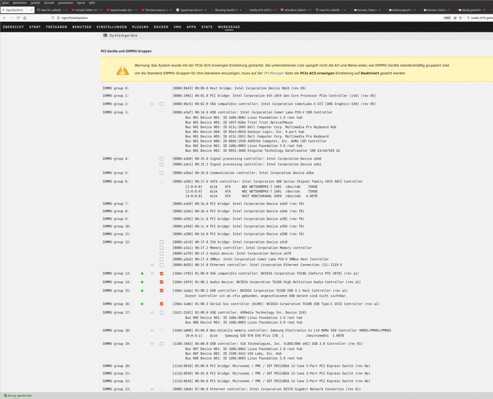Viewport: 493px width, 399px height.
Task: Click the reset icon for IOMMU group 17
Action: tap(152, 313)
